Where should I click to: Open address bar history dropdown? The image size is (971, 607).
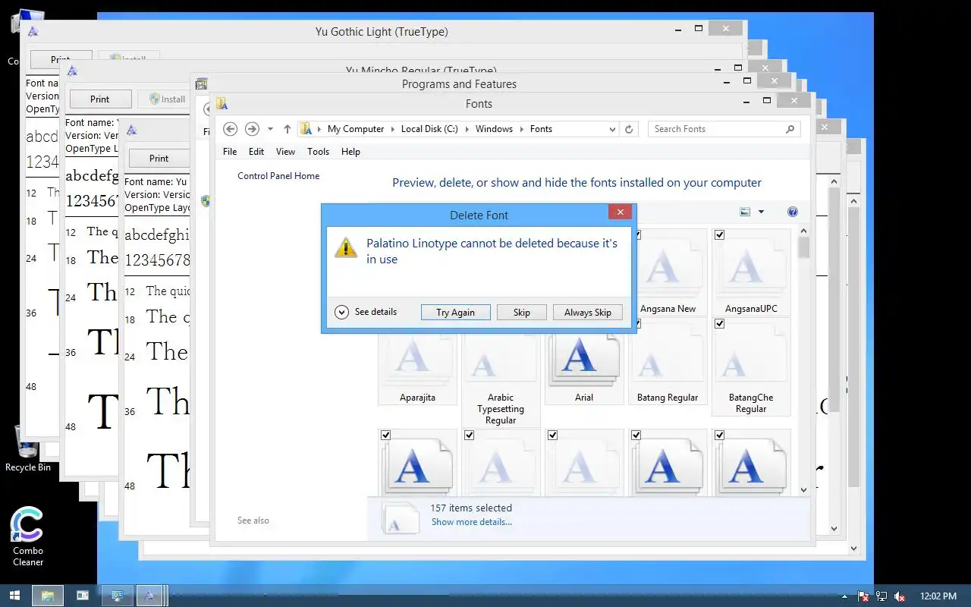point(612,129)
